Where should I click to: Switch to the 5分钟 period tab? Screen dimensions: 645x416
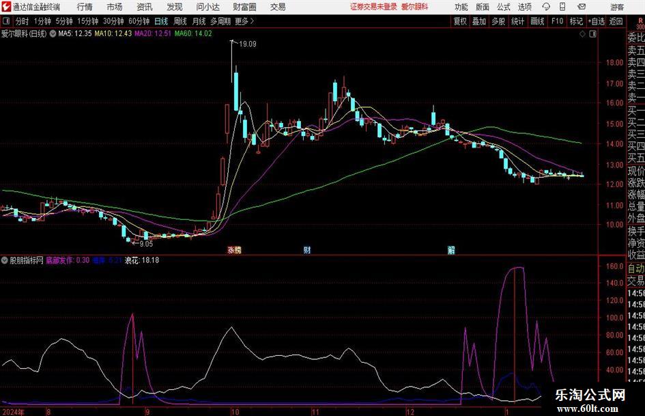64,21
